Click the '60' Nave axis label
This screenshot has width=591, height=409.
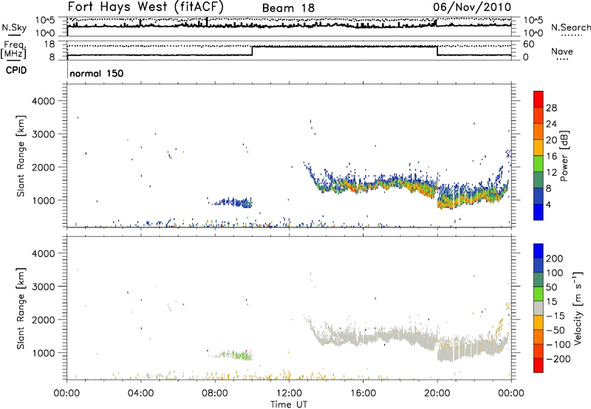(x=528, y=44)
